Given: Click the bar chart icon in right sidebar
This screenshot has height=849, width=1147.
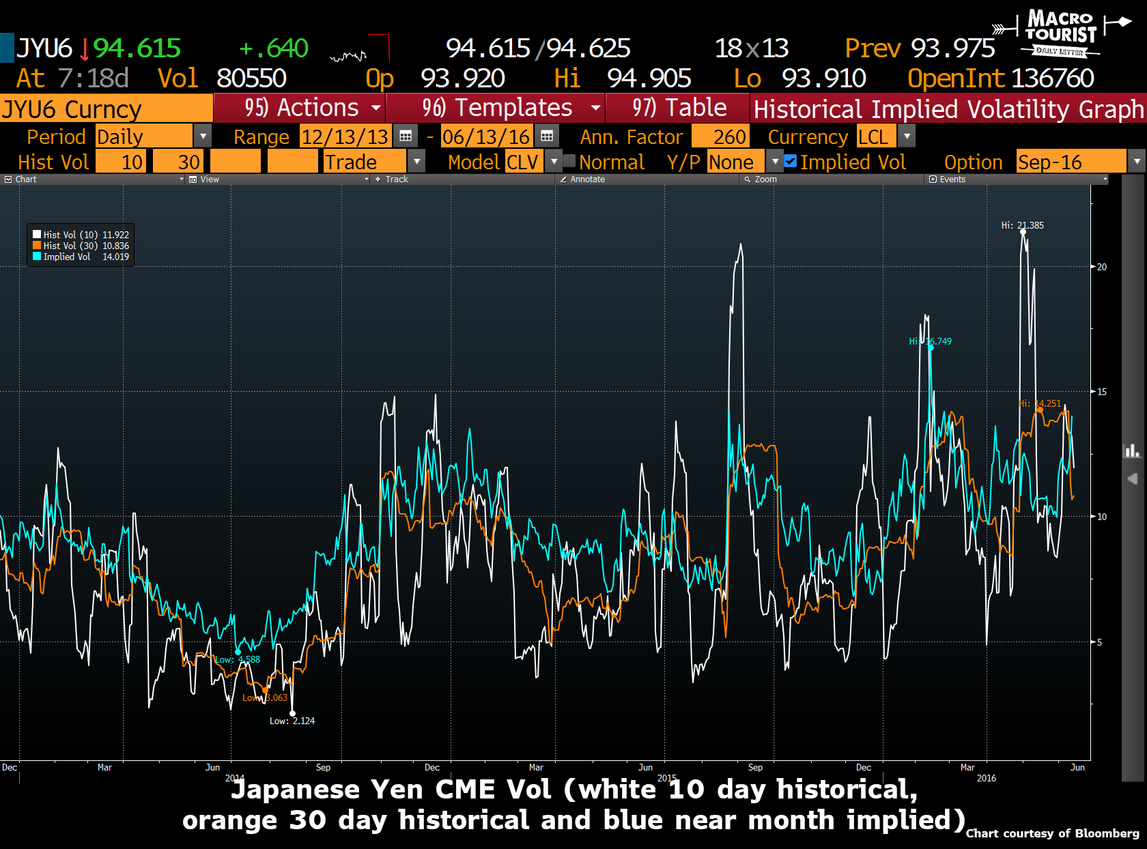Looking at the screenshot, I should pyautogui.click(x=1132, y=451).
